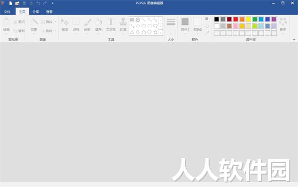Pick the white palette swatch
298x187 pixels.
tap(217, 26)
